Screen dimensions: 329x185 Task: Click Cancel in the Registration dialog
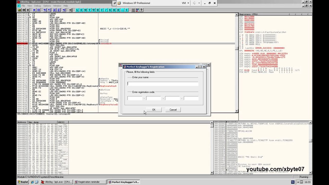click(173, 110)
